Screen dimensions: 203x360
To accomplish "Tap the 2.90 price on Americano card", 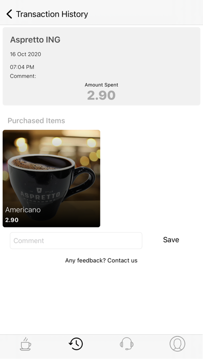I will pos(12,220).
